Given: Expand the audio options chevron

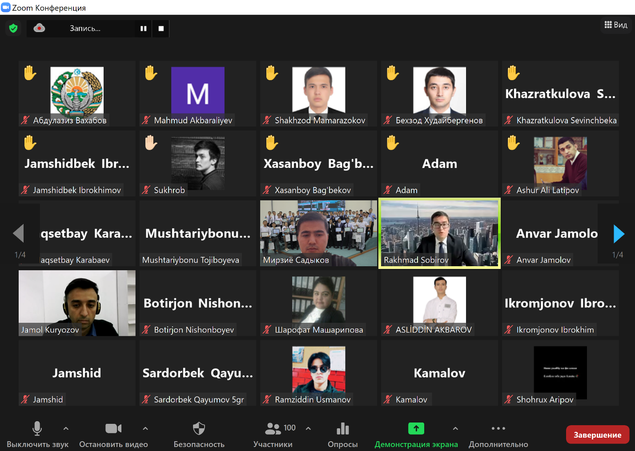Looking at the screenshot, I should coord(66,428).
